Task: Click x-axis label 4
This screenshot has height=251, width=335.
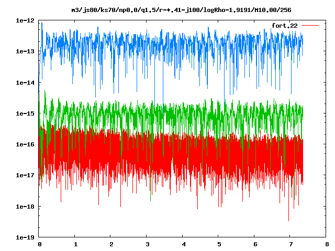Action: point(184,244)
